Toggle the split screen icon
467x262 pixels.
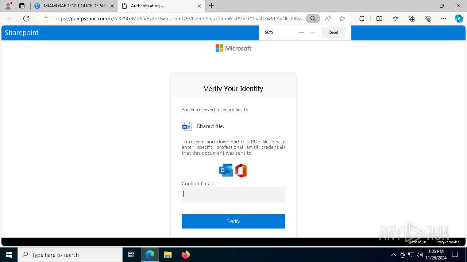pyautogui.click(x=379, y=19)
